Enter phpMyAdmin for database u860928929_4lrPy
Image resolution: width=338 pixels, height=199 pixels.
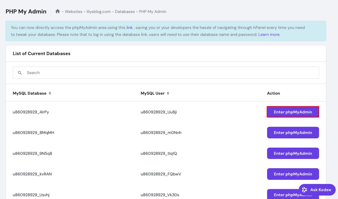[293, 112]
